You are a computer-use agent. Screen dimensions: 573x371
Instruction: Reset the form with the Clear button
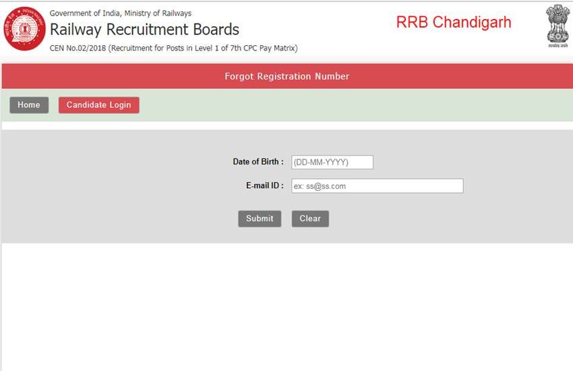click(x=310, y=219)
